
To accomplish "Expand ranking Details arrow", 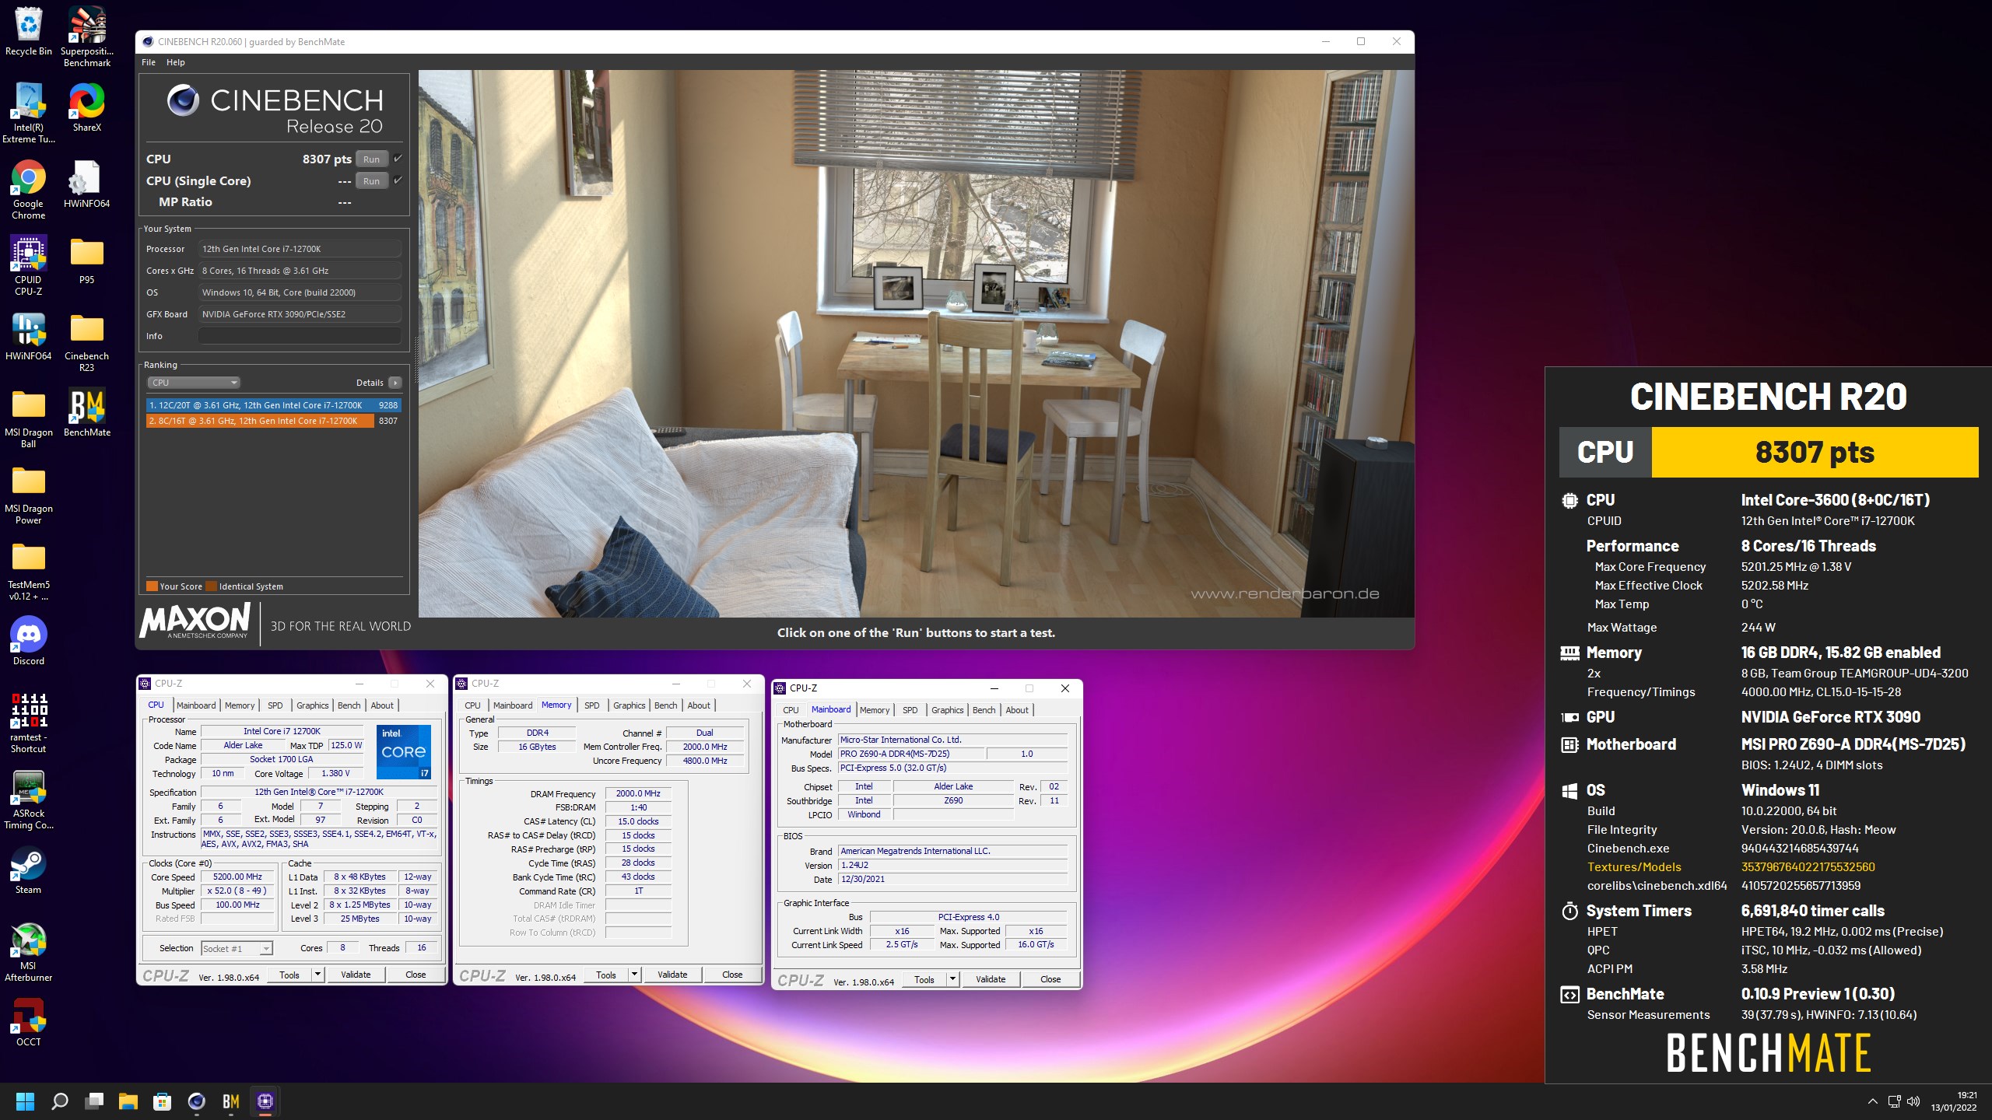I will pos(395,383).
